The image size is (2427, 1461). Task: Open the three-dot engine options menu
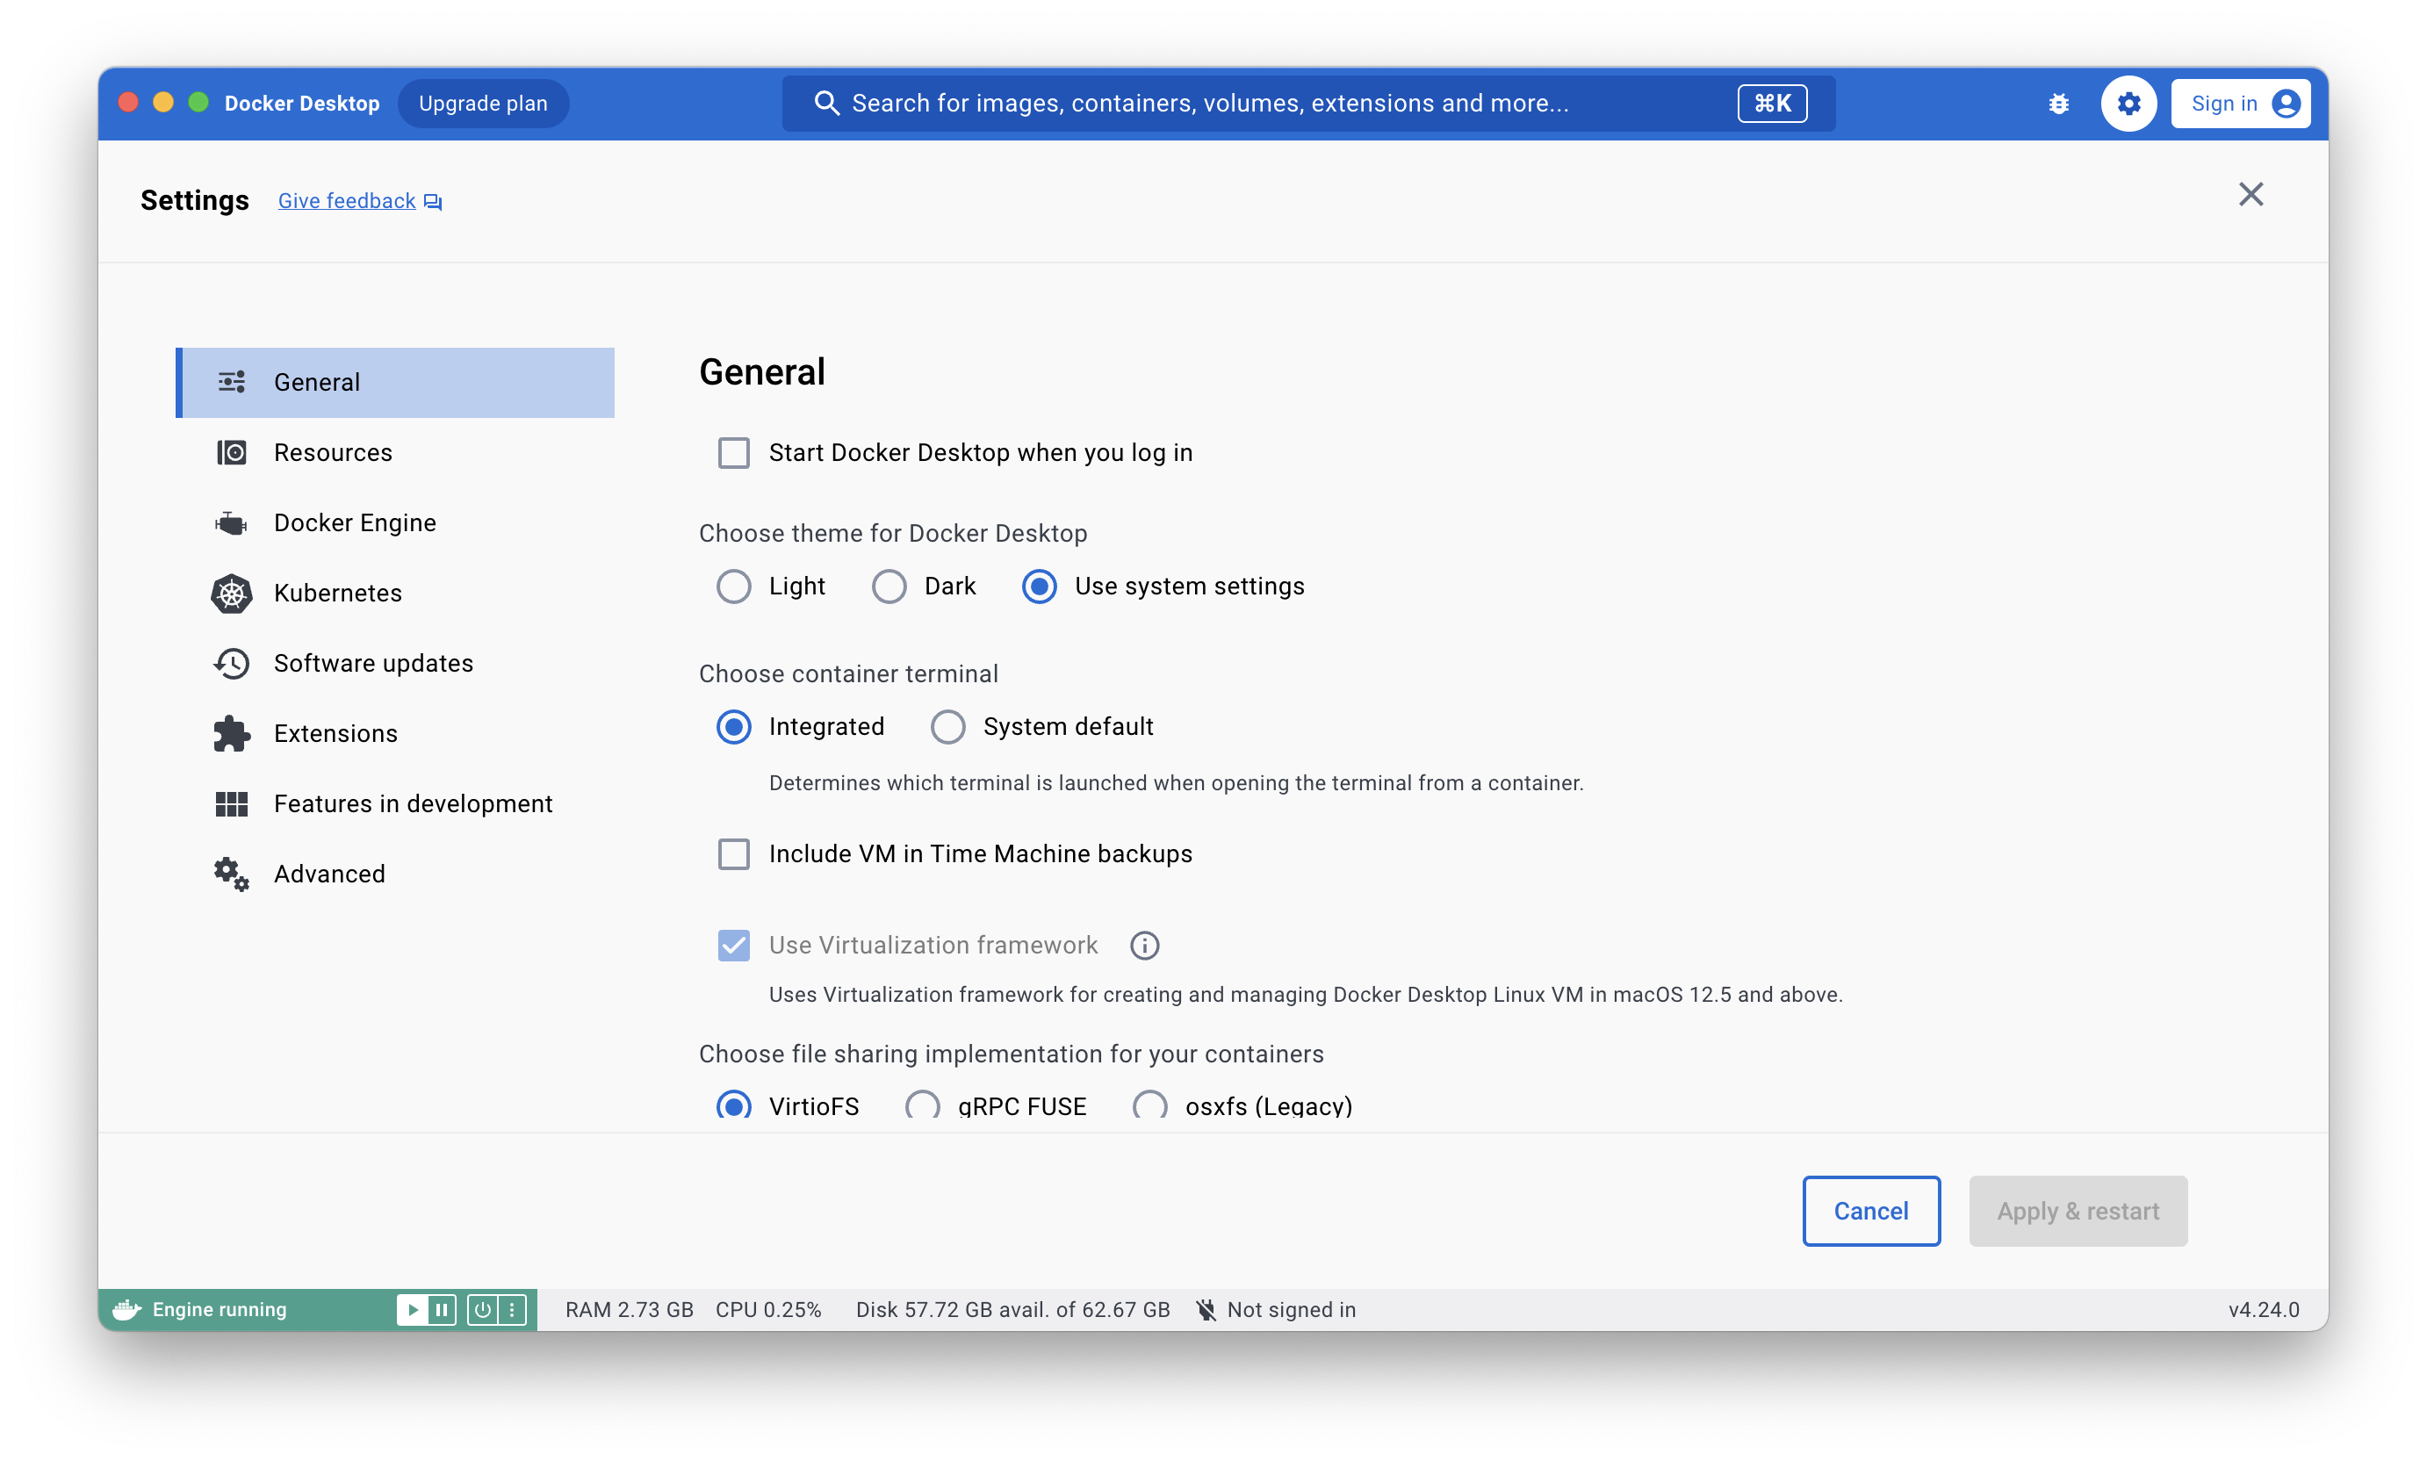[512, 1309]
